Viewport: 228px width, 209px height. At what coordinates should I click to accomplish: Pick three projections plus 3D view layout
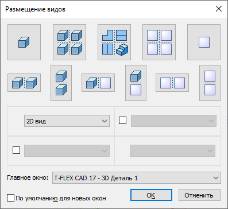tap(114, 42)
